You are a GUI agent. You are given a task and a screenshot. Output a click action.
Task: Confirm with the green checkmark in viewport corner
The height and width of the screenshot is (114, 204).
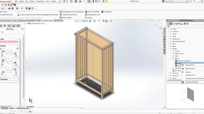click(x=156, y=24)
